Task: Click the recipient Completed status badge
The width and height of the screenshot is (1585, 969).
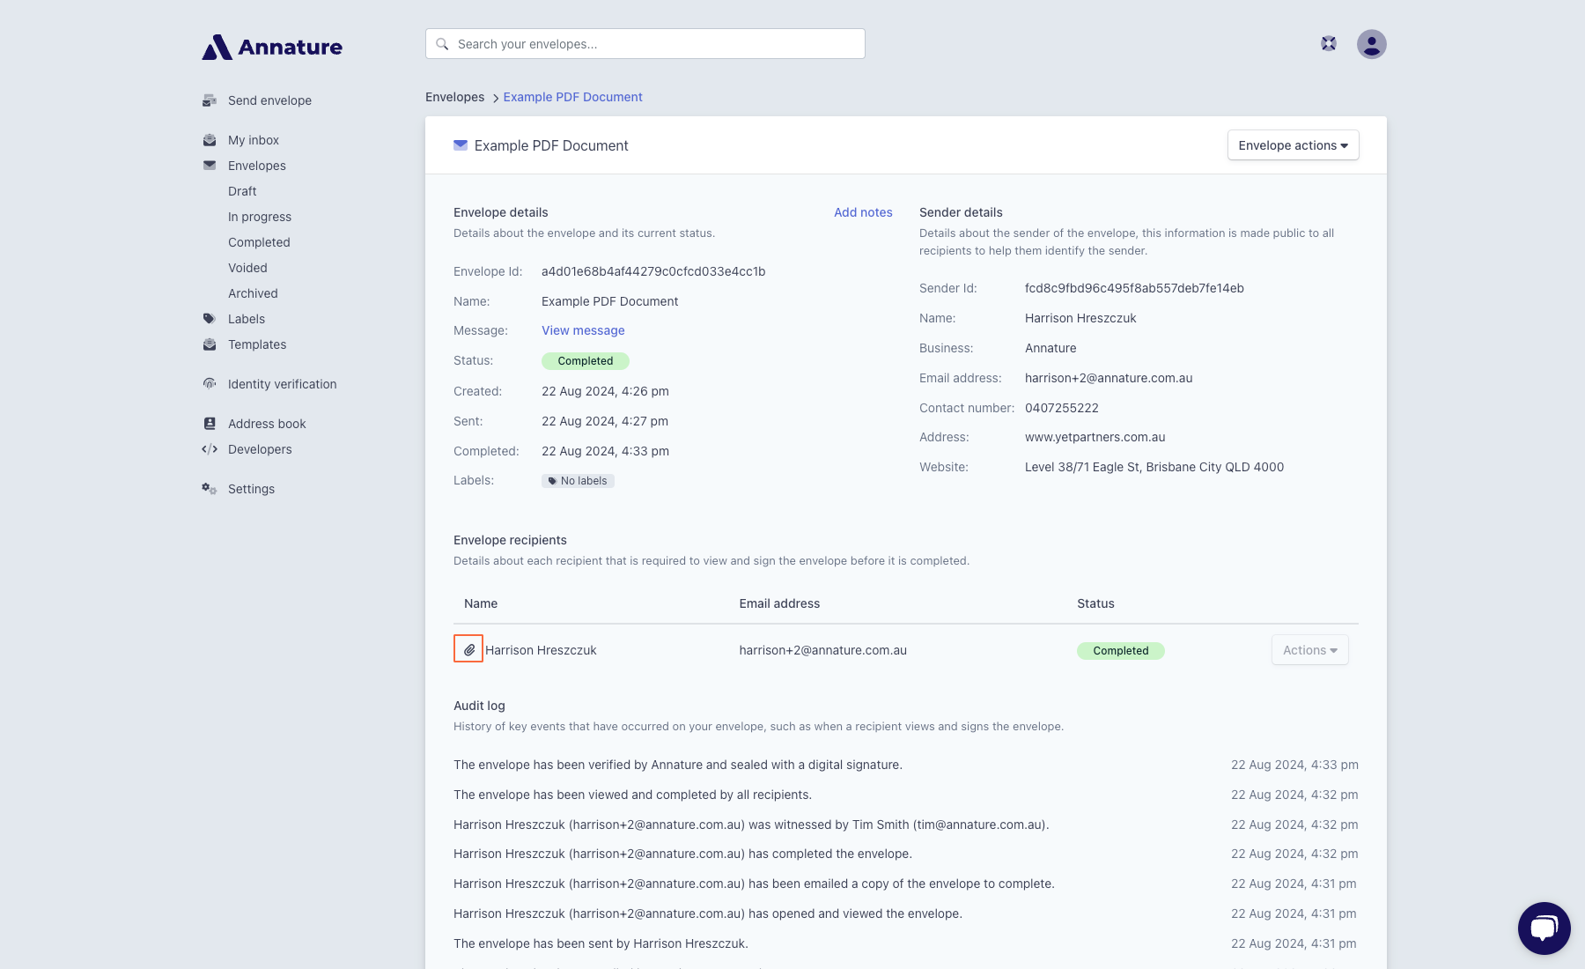Action: (1121, 651)
